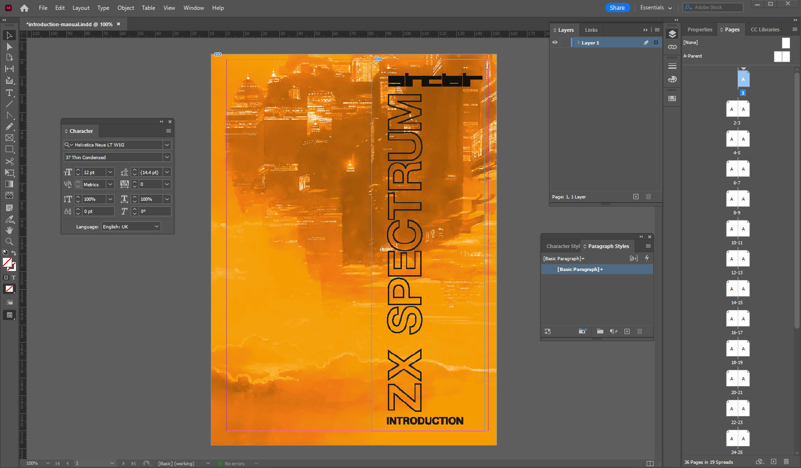This screenshot has width=801, height=468.
Task: Hide Layer 1 using the eye icon
Action: pos(555,43)
